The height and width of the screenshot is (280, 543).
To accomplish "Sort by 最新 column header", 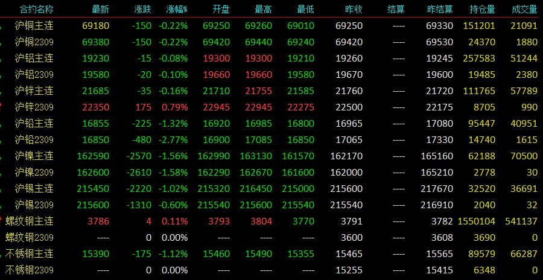I will click(x=100, y=10).
